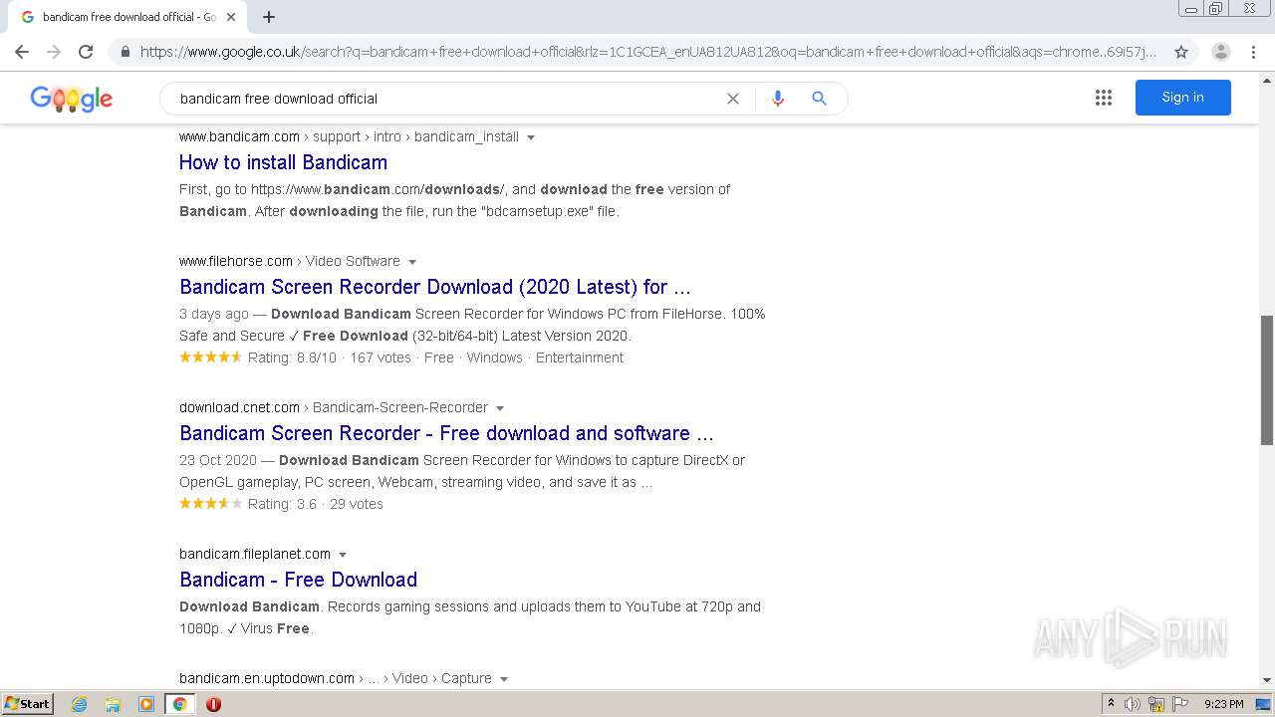Open the red Opera-style taskbar icon
This screenshot has width=1275, height=717.
click(213, 704)
